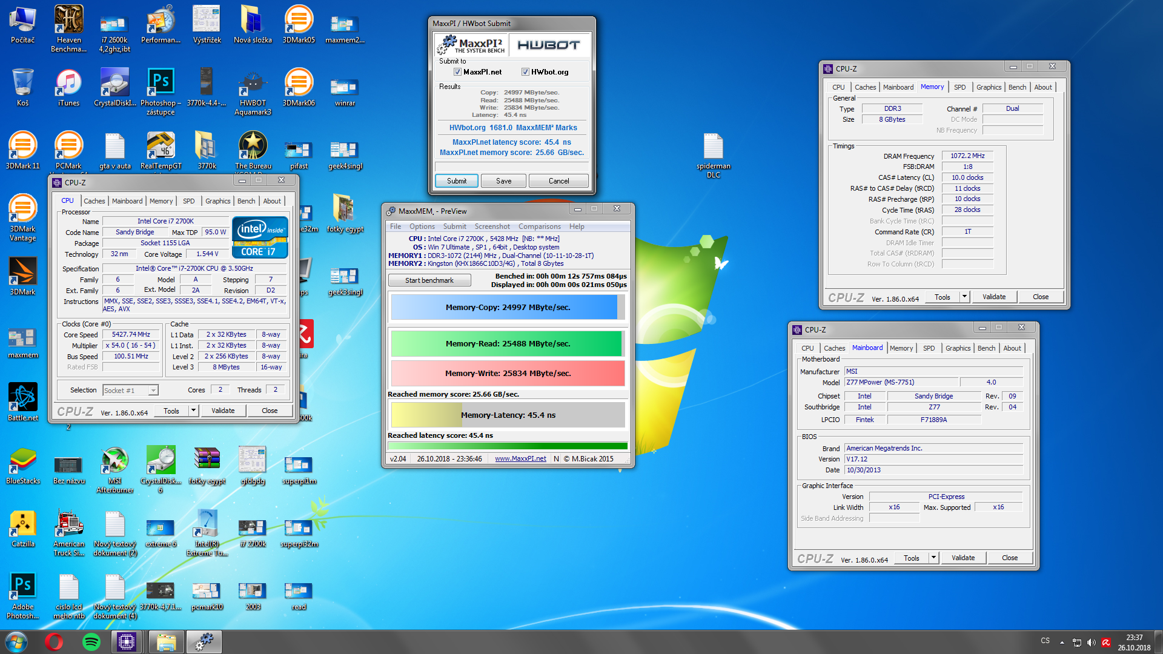Click the Memory-Copy result bar
This screenshot has height=654, width=1163.
(x=508, y=307)
